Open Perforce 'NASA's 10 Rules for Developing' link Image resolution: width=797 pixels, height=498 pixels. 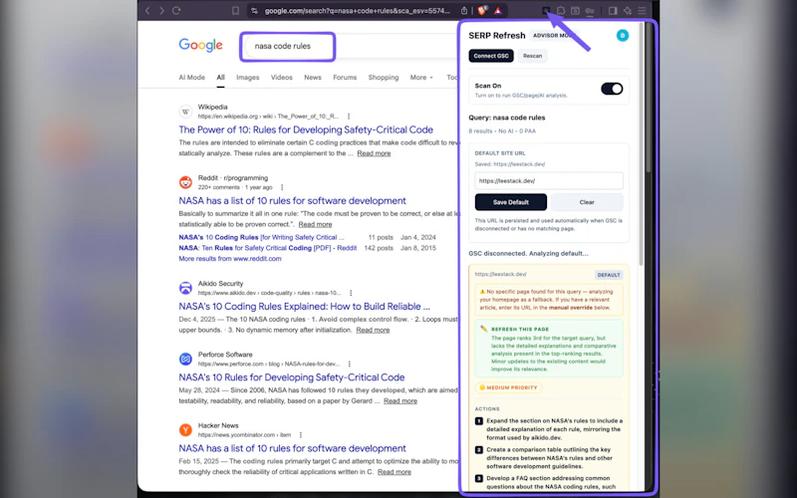pyautogui.click(x=292, y=377)
